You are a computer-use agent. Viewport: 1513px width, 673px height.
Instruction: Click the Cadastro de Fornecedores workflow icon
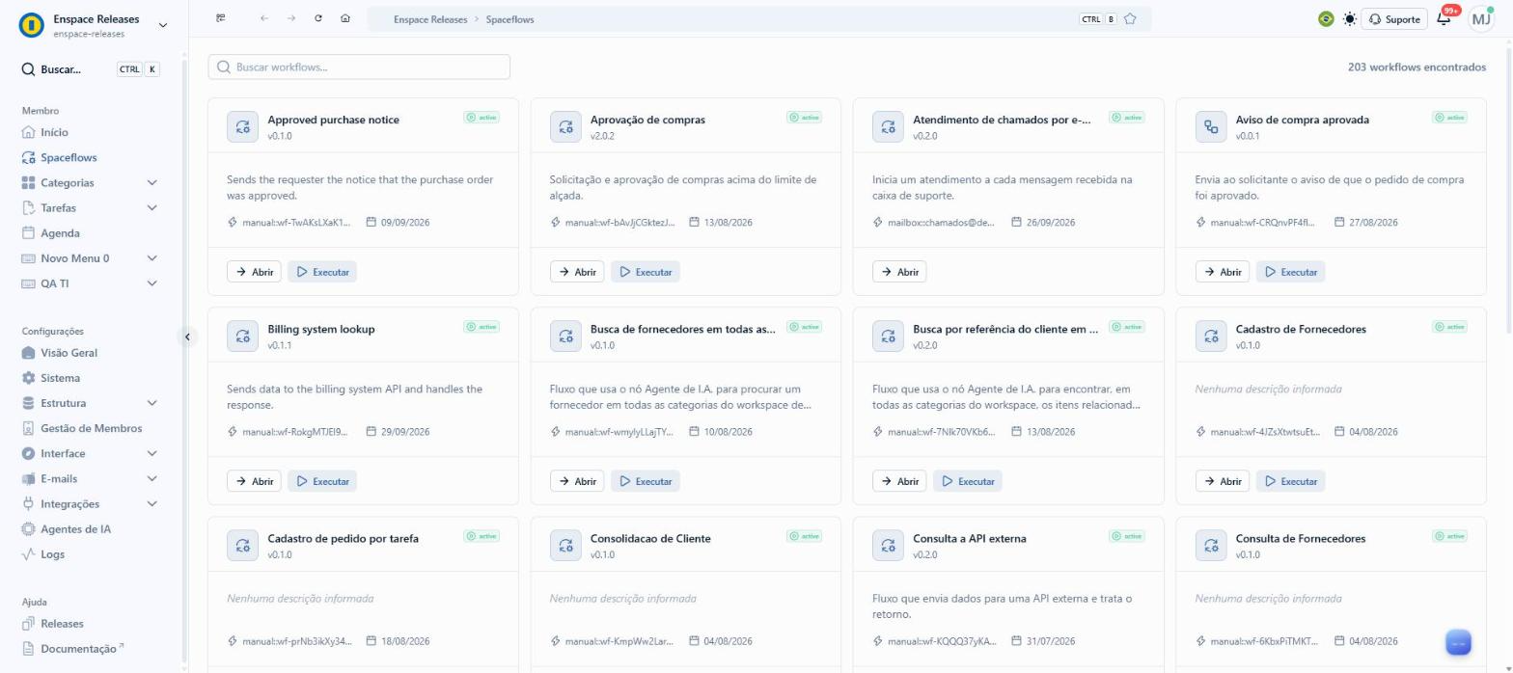[1211, 336]
